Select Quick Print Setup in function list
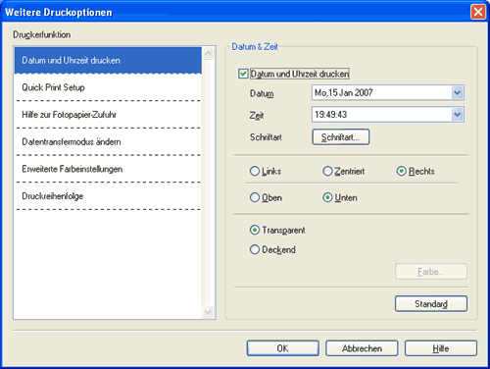 pos(108,87)
